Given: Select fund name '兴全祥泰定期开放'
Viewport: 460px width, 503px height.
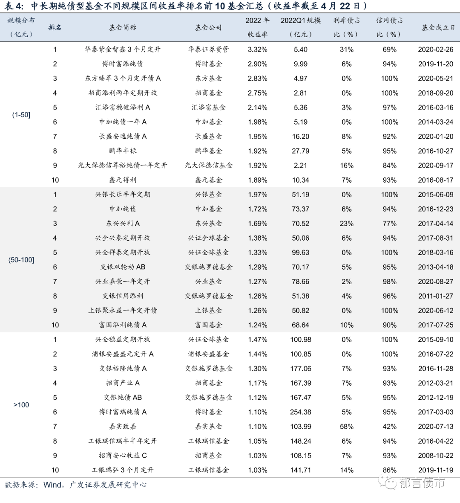Looking at the screenshot, I should [123, 253].
